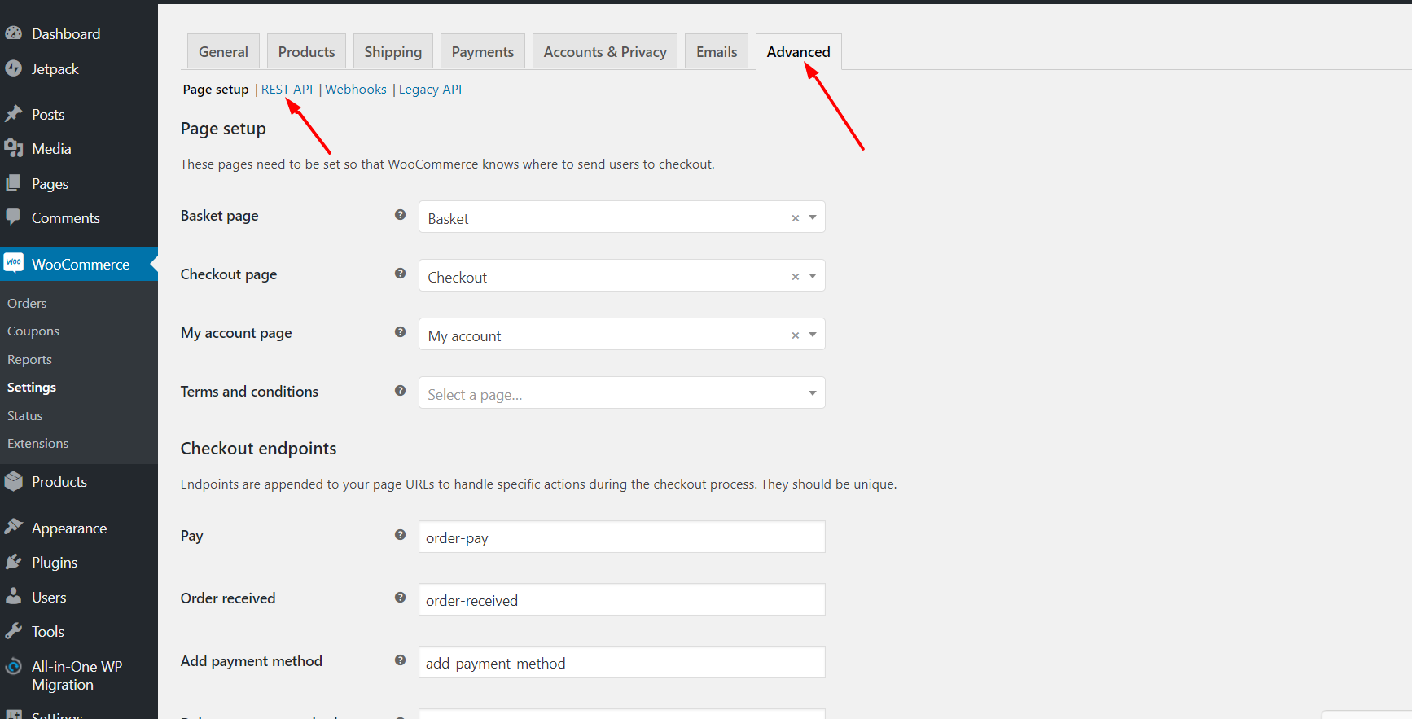Image resolution: width=1412 pixels, height=719 pixels.
Task: Click help icon next to Basket page
Action: pos(400,215)
